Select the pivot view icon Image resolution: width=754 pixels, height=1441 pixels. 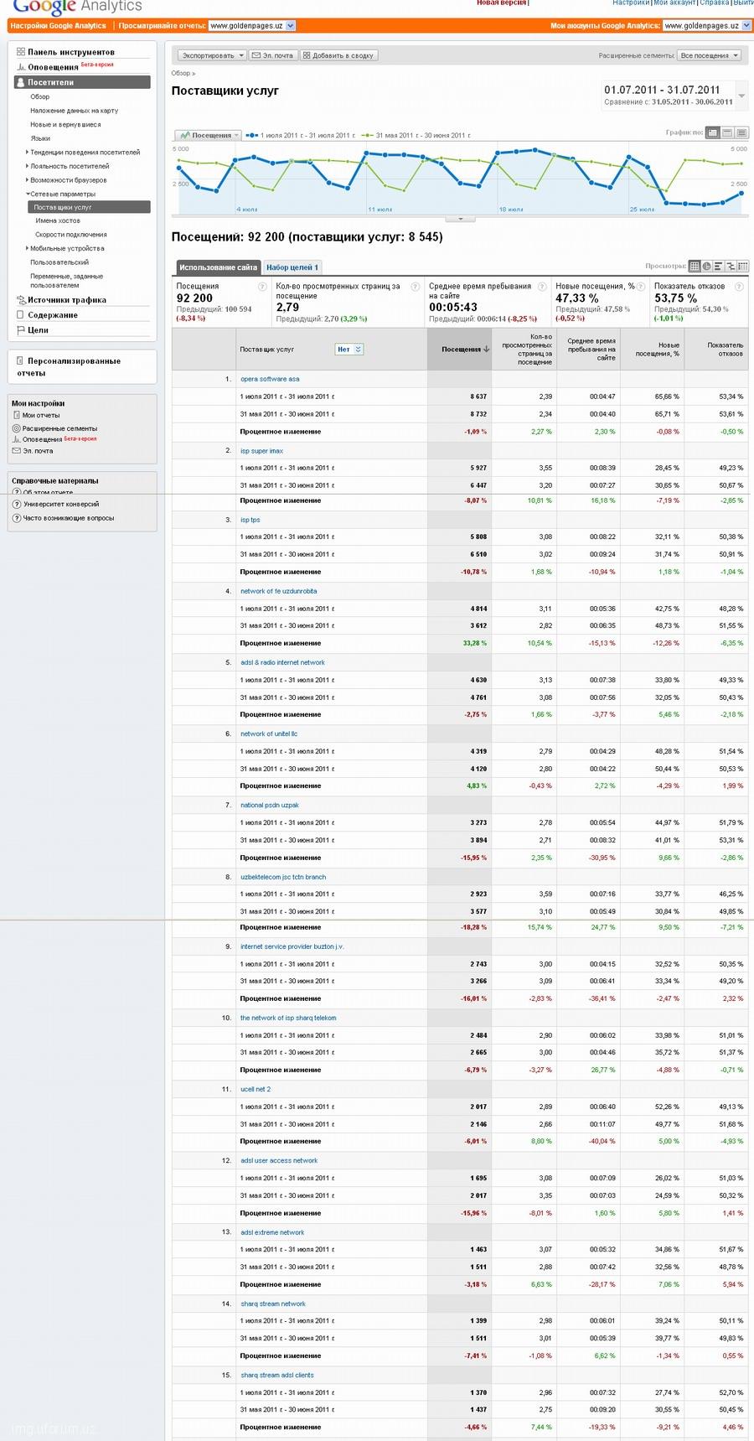pyautogui.click(x=742, y=267)
